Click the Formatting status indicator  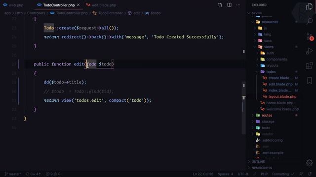[x=283, y=174]
